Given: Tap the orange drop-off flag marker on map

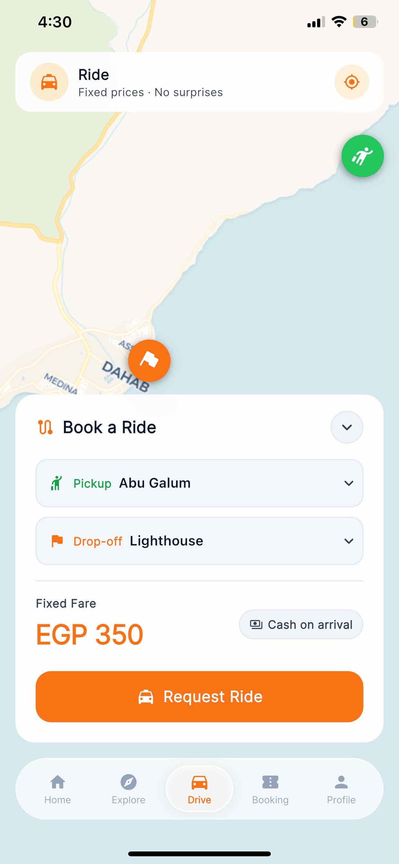Looking at the screenshot, I should pos(149,361).
